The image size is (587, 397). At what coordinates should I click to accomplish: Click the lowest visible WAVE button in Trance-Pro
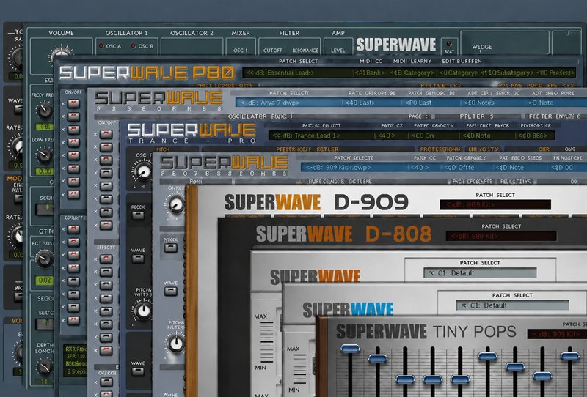click(138, 371)
